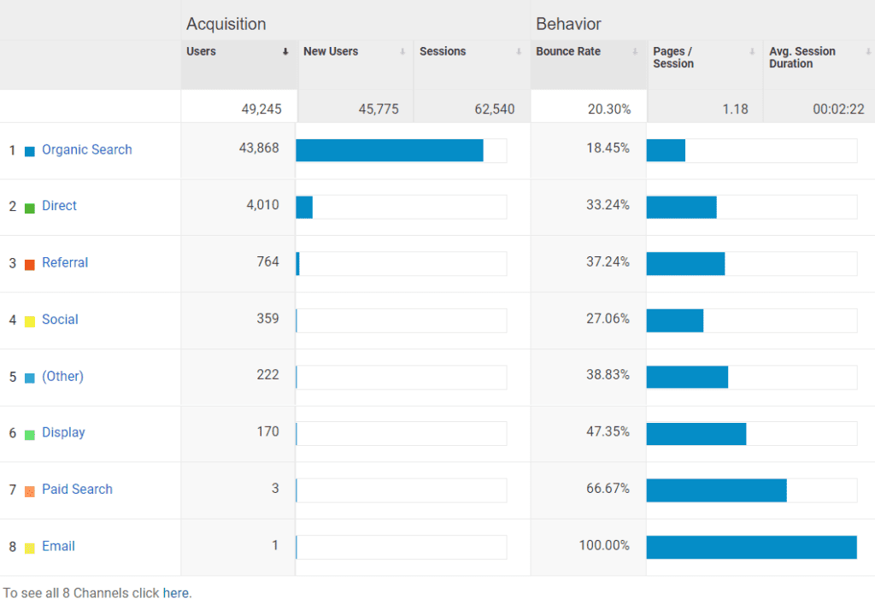The height and width of the screenshot is (610, 875).
Task: Click the yellow Email color swatch
Action: [x=30, y=548]
